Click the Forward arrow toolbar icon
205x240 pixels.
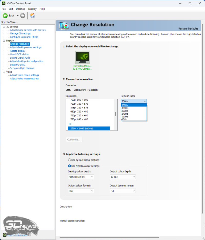point(23,16)
